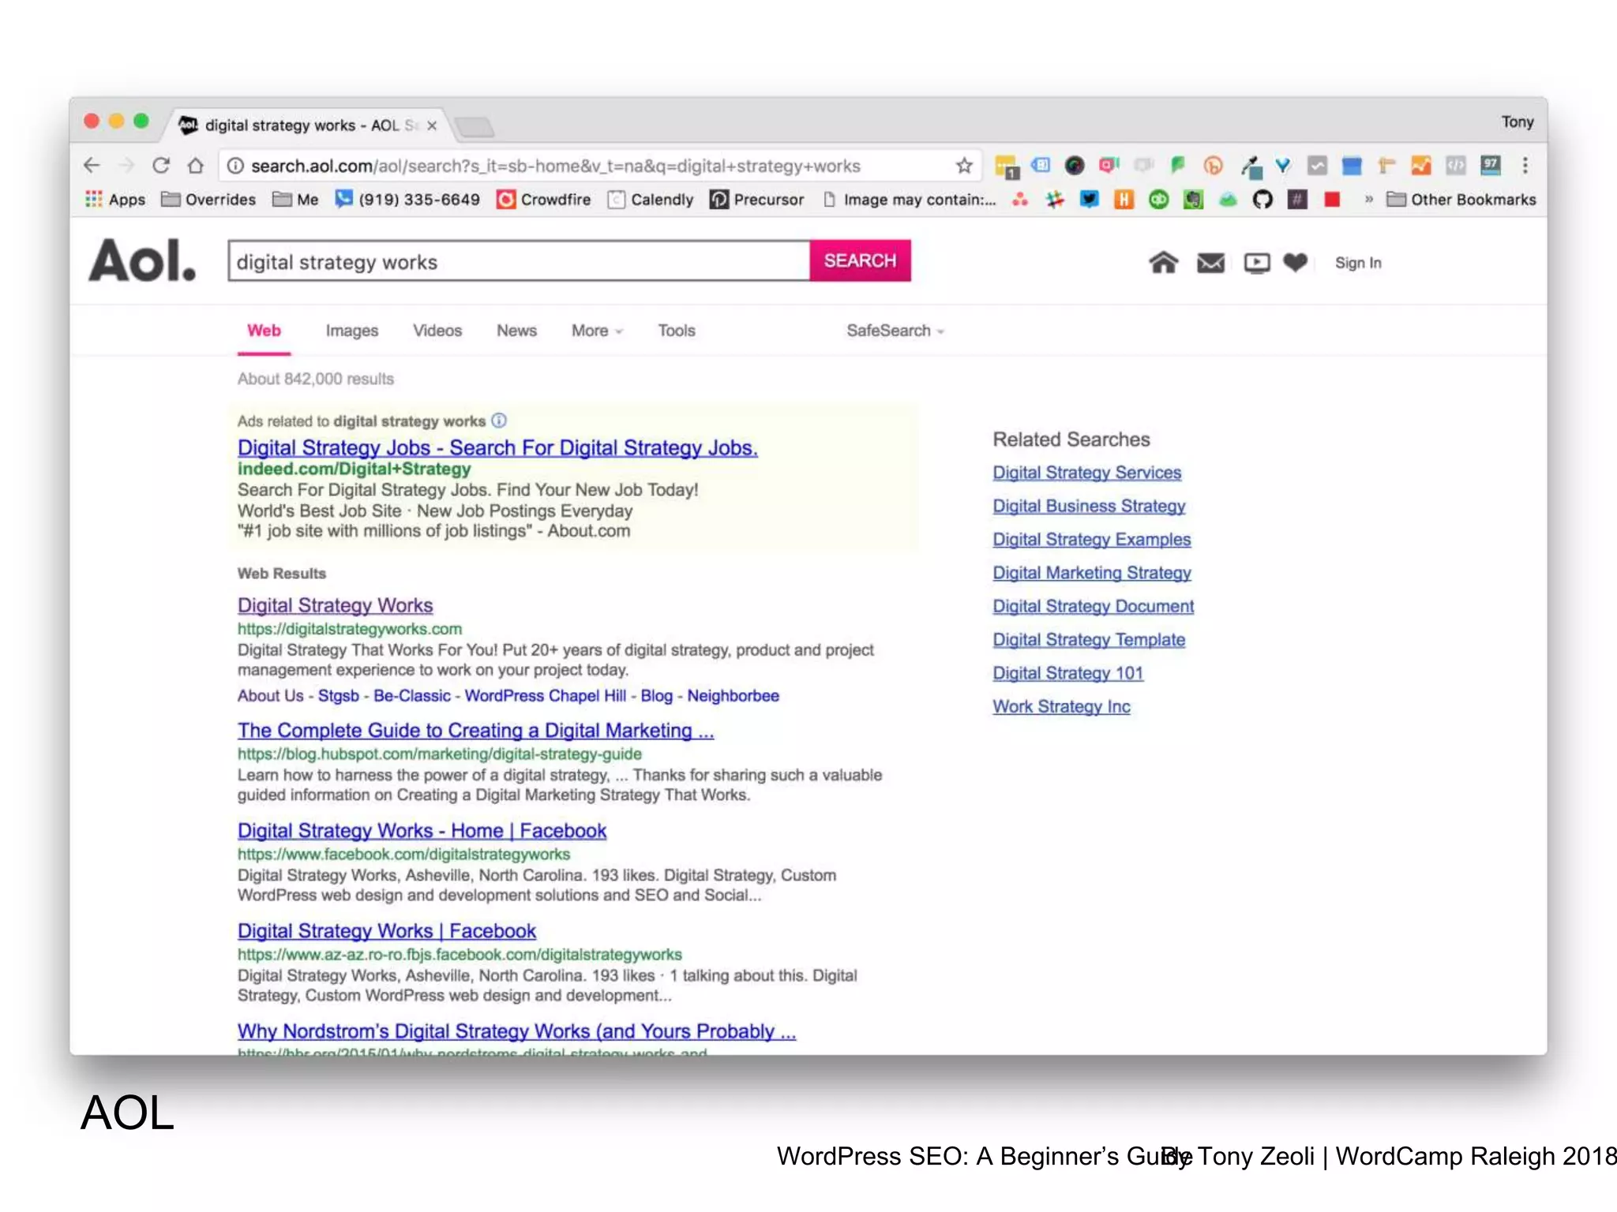The image size is (1617, 1212).
Task: Open the Apps bookmark shortcut
Action: (x=115, y=200)
